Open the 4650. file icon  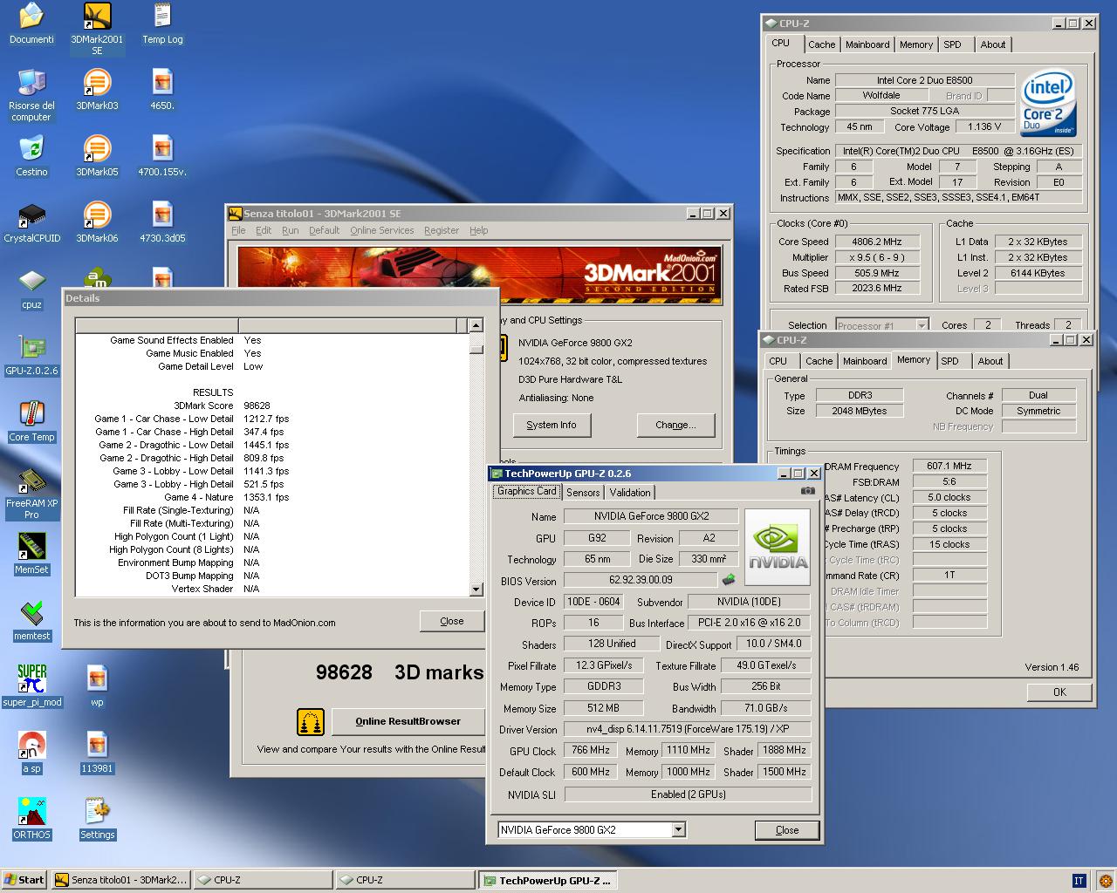[x=162, y=89]
